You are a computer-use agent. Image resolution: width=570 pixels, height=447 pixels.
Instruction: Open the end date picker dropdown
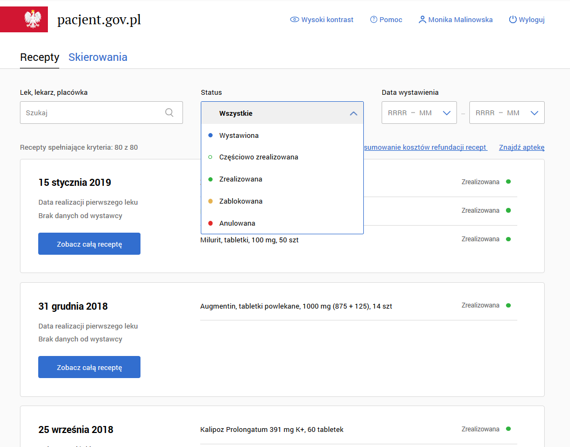click(534, 113)
